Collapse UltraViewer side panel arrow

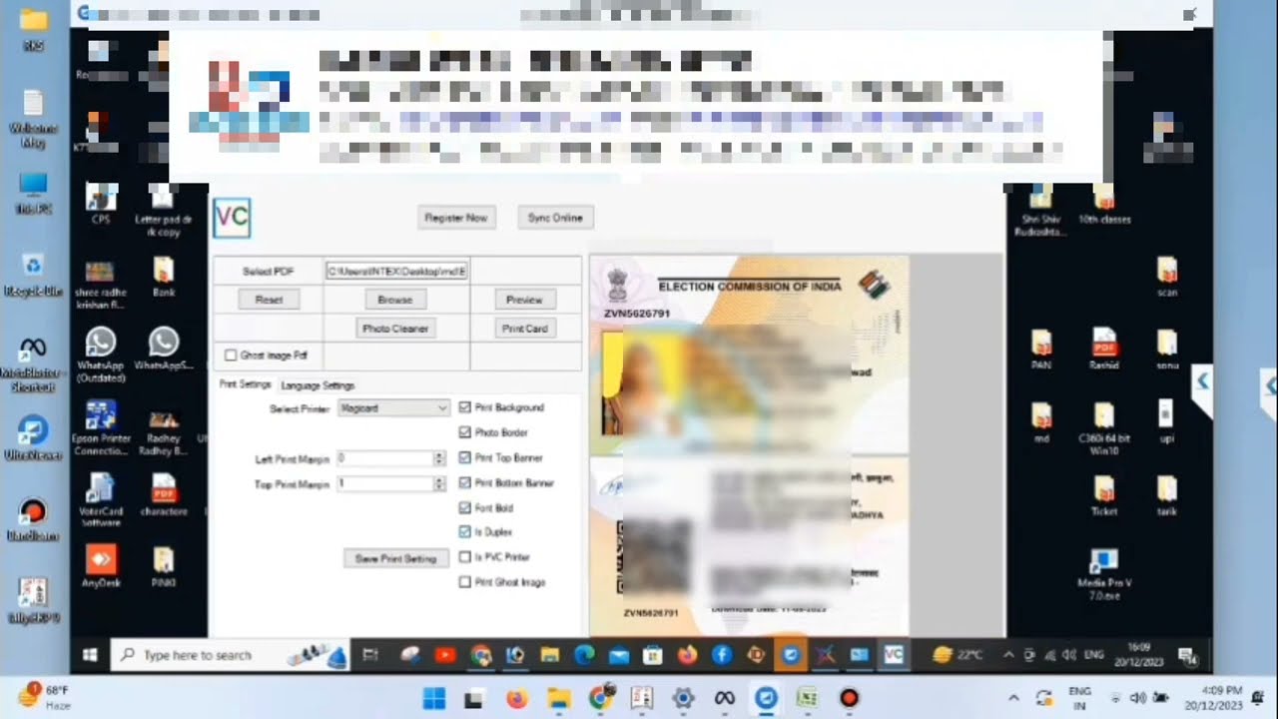1202,381
